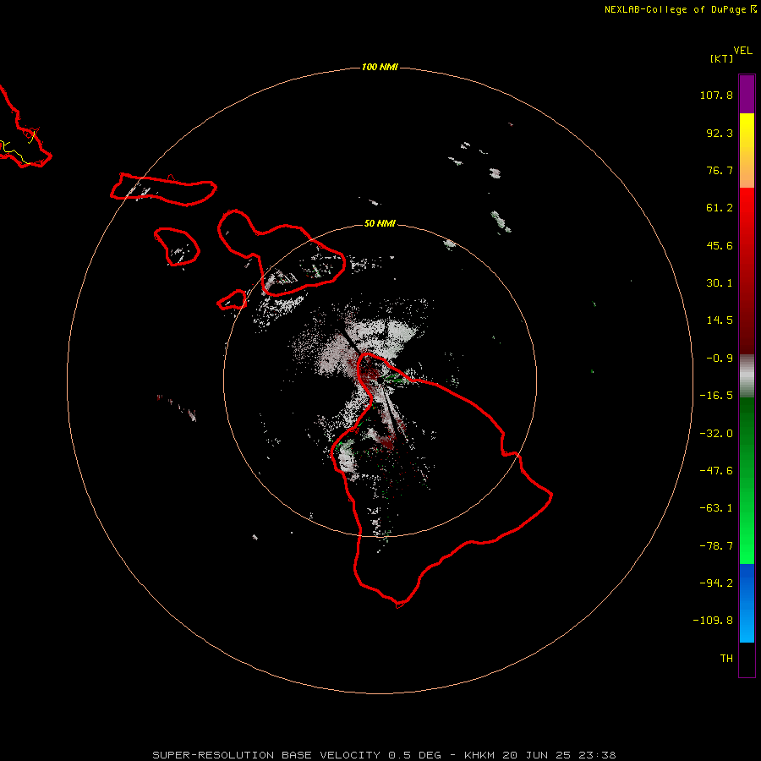Viewport: 761px width, 761px height.
Task: Click the -78.7 velocity scale value
Action: point(716,546)
